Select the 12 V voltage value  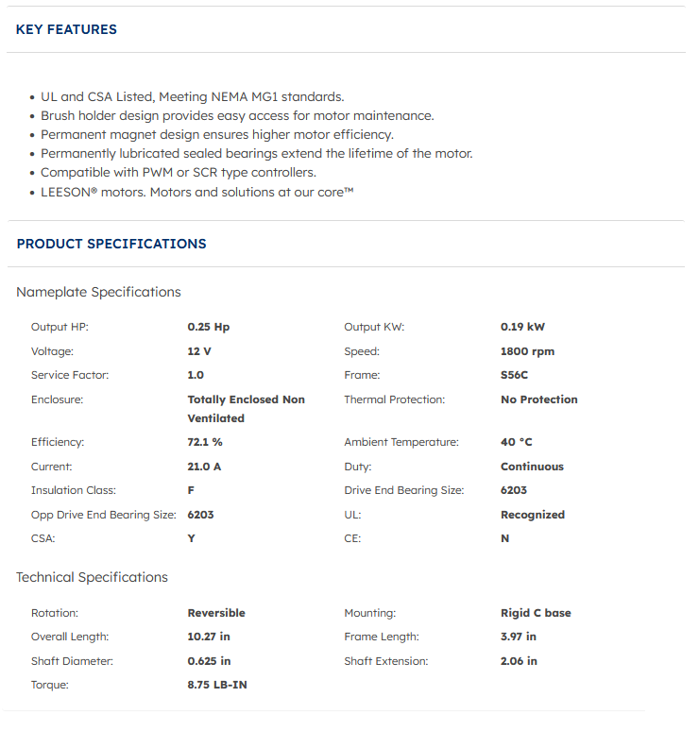tap(199, 351)
